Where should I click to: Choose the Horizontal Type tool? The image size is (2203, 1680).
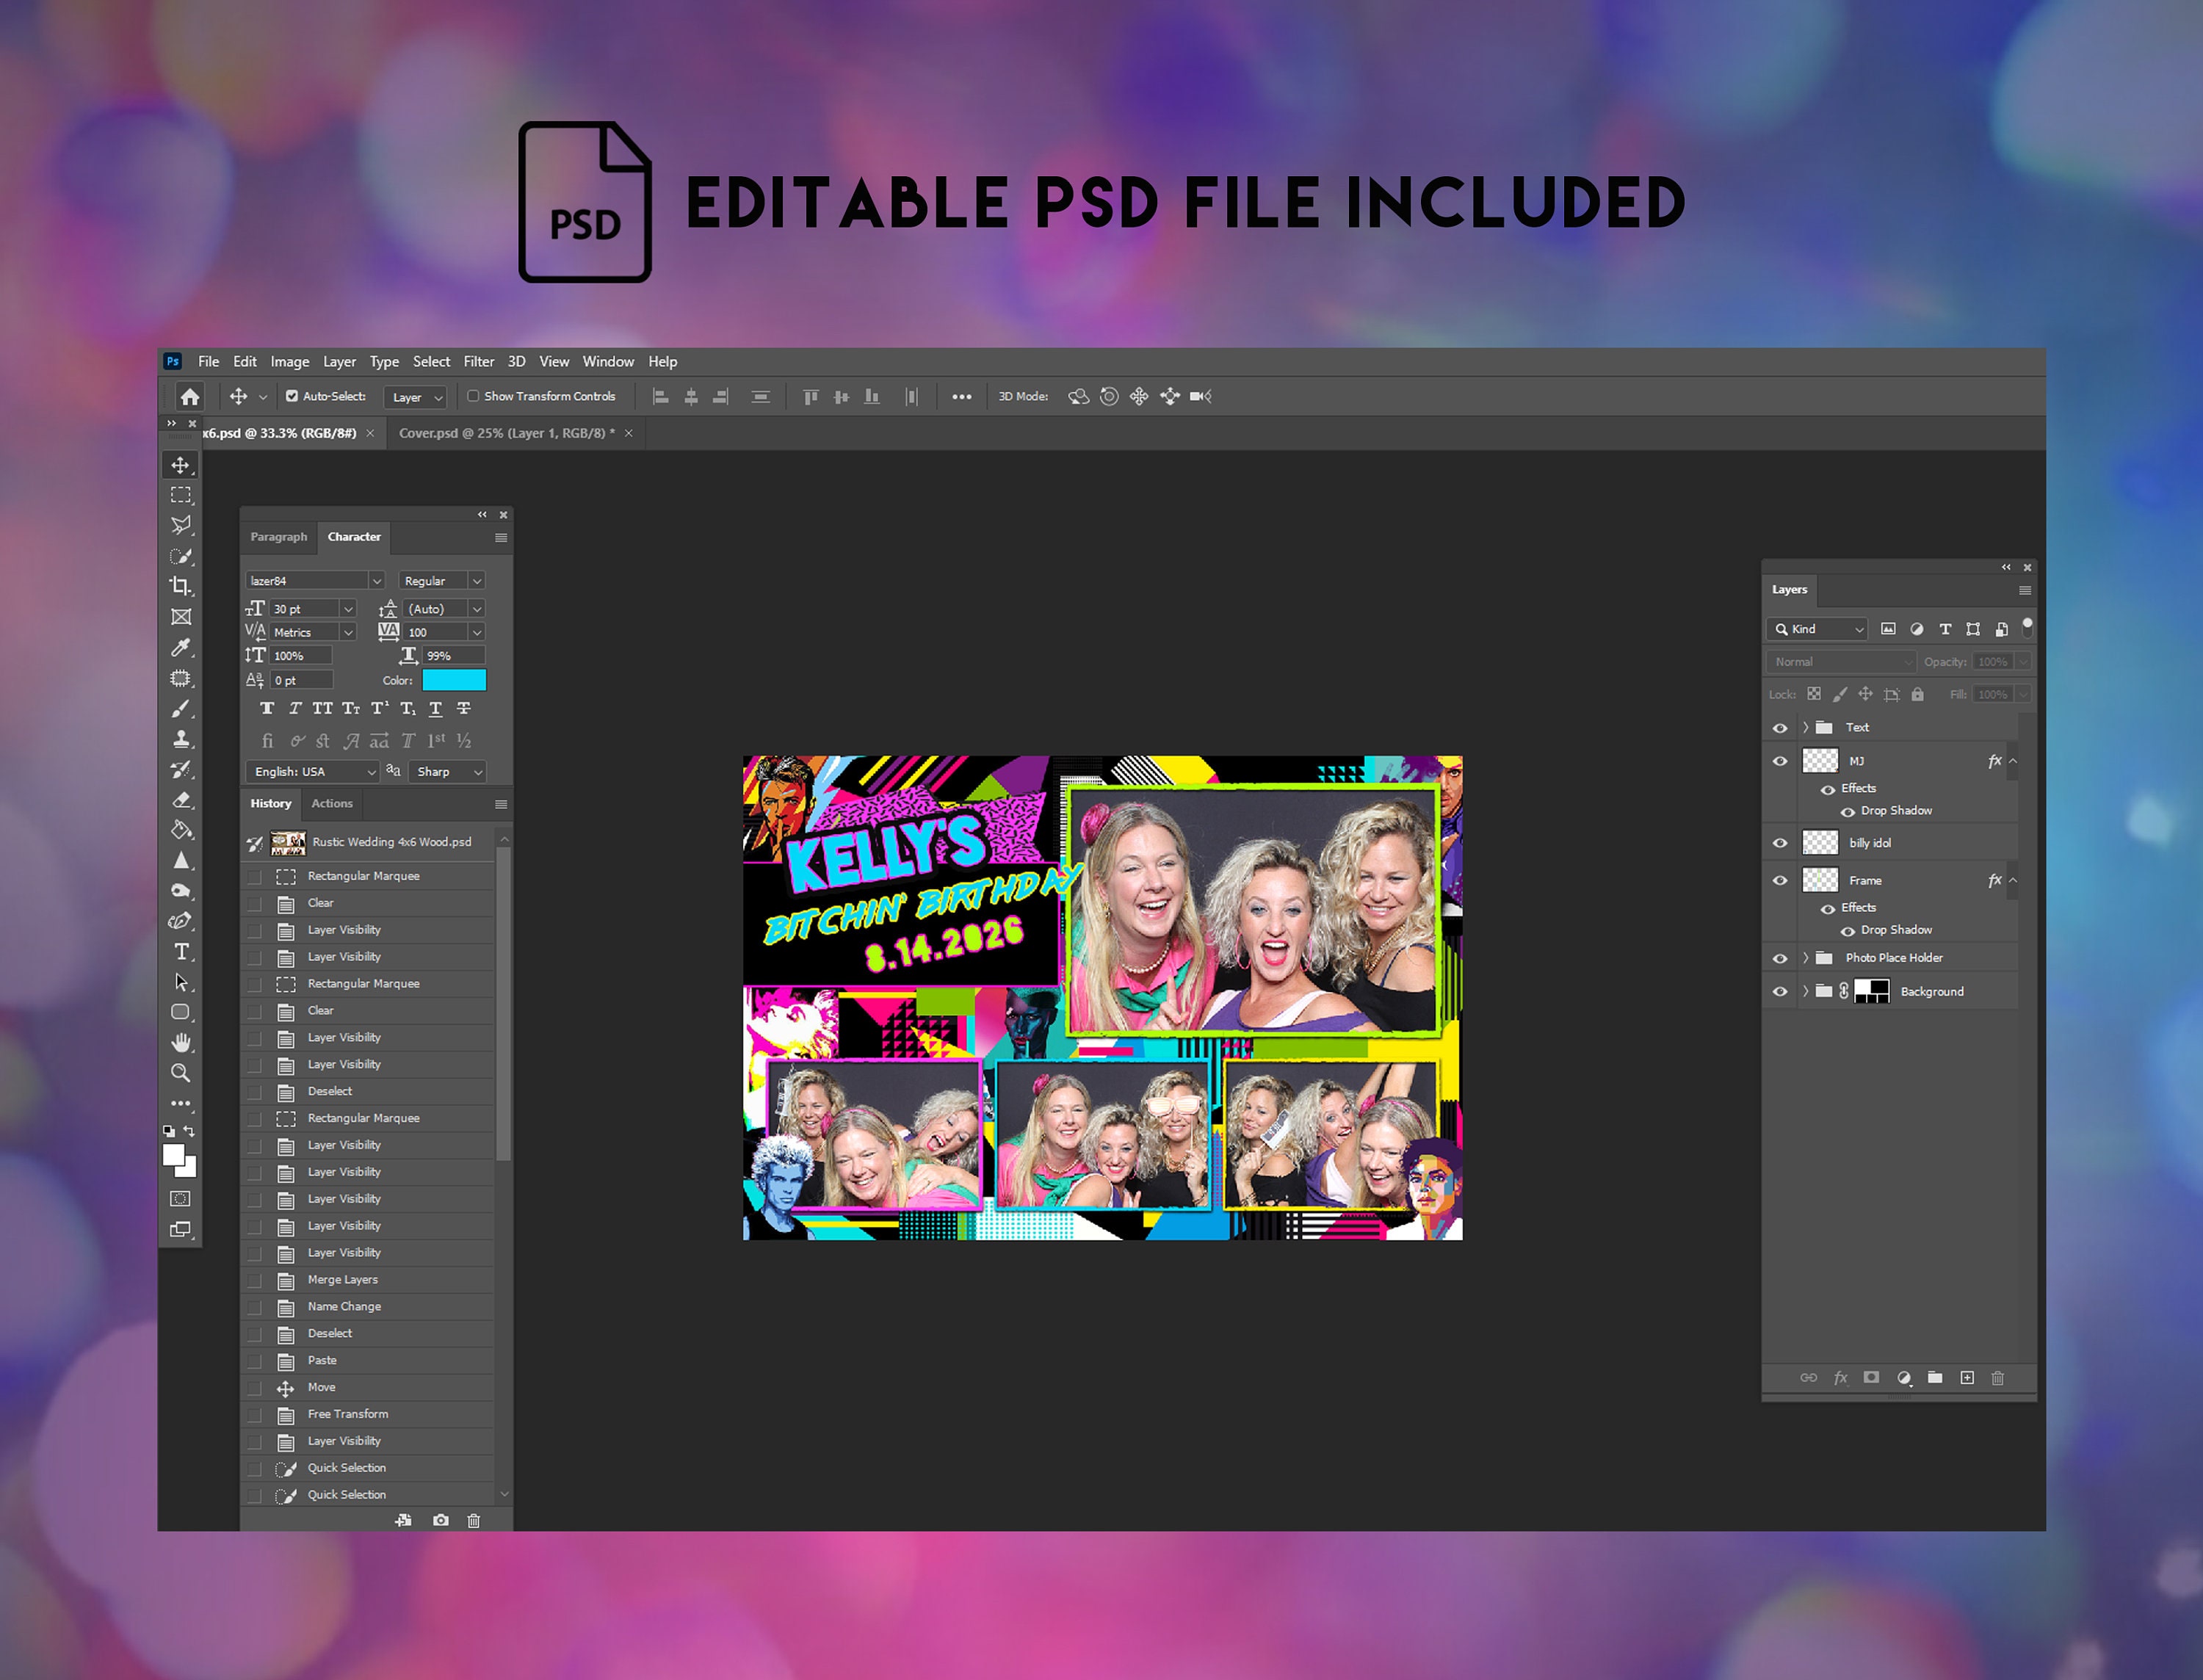(181, 951)
